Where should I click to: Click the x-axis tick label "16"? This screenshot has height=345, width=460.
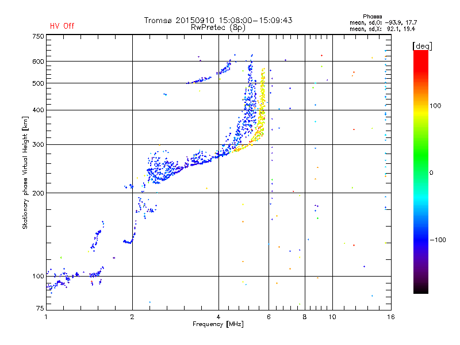click(391, 317)
